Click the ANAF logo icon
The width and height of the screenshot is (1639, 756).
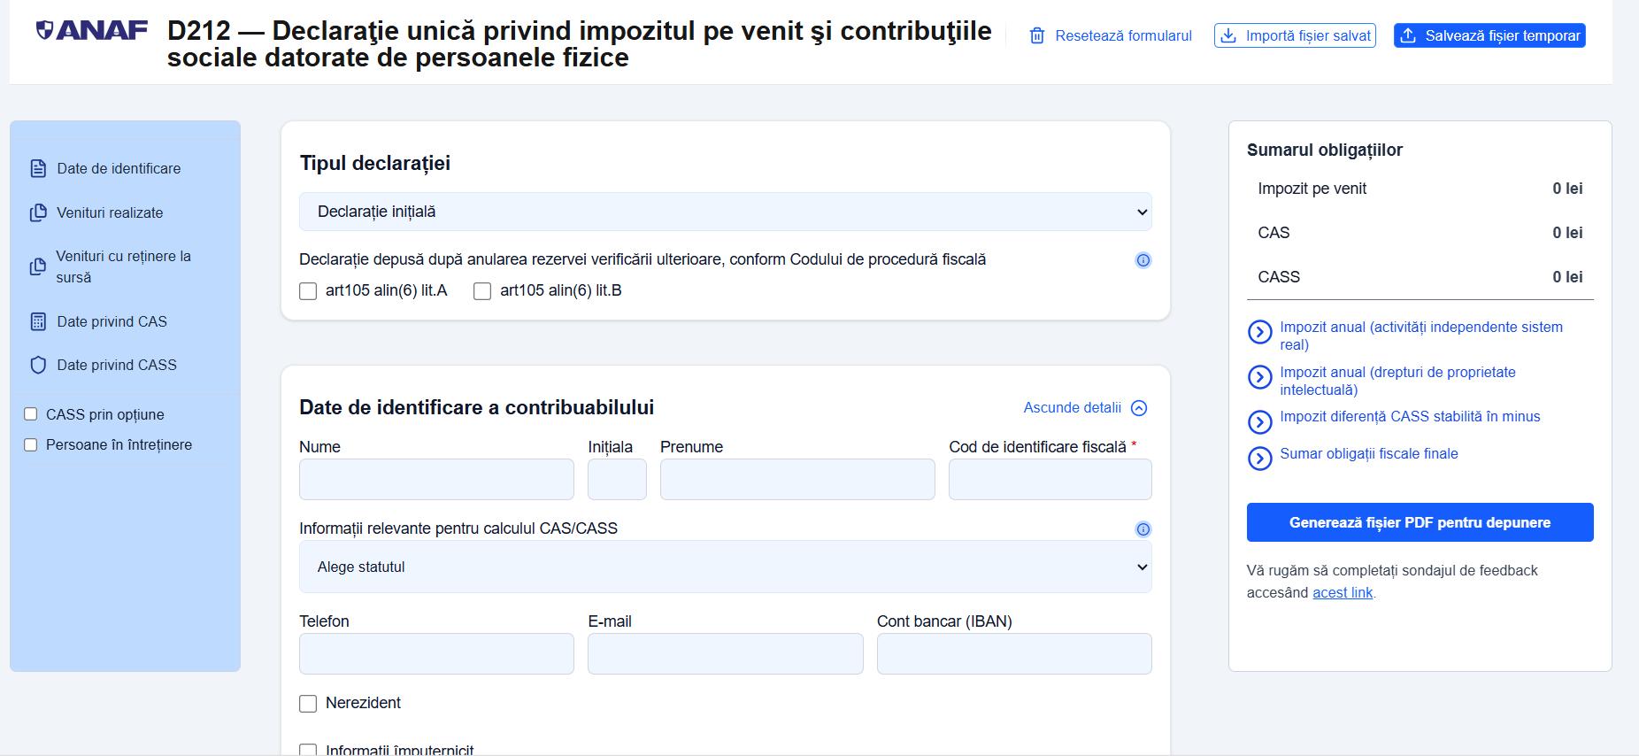(45, 31)
